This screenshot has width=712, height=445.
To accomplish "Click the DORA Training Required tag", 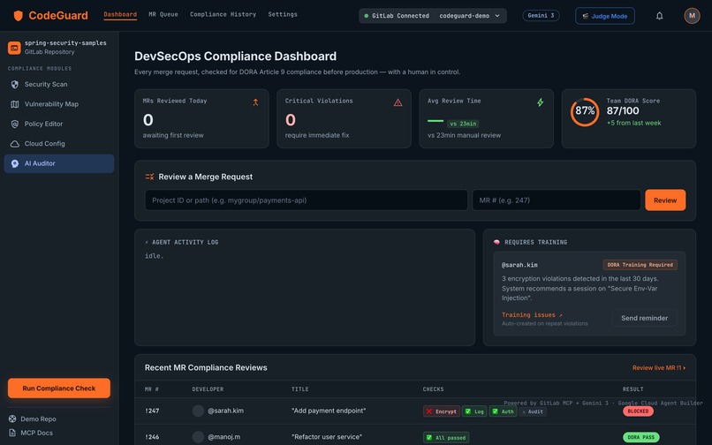I will tap(640, 265).
